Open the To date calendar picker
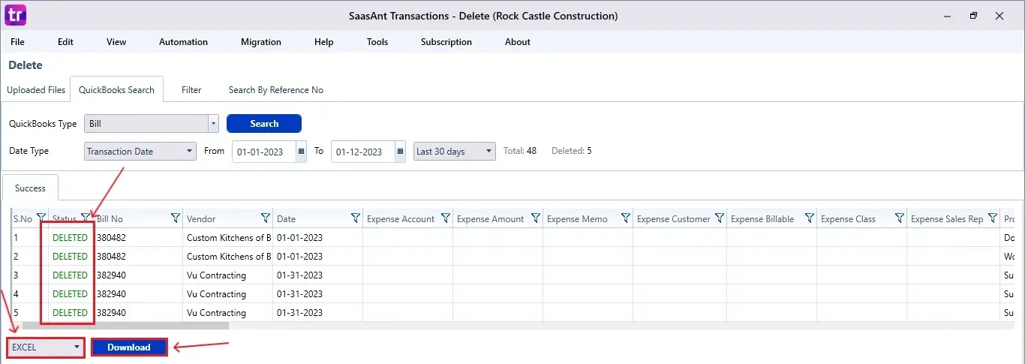 tap(400, 152)
